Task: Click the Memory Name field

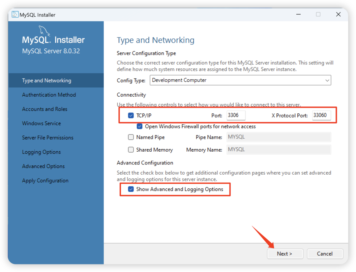Action: tap(279, 150)
